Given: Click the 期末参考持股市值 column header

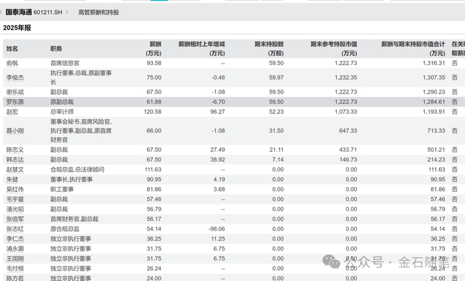Looking at the screenshot, I should (334, 49).
